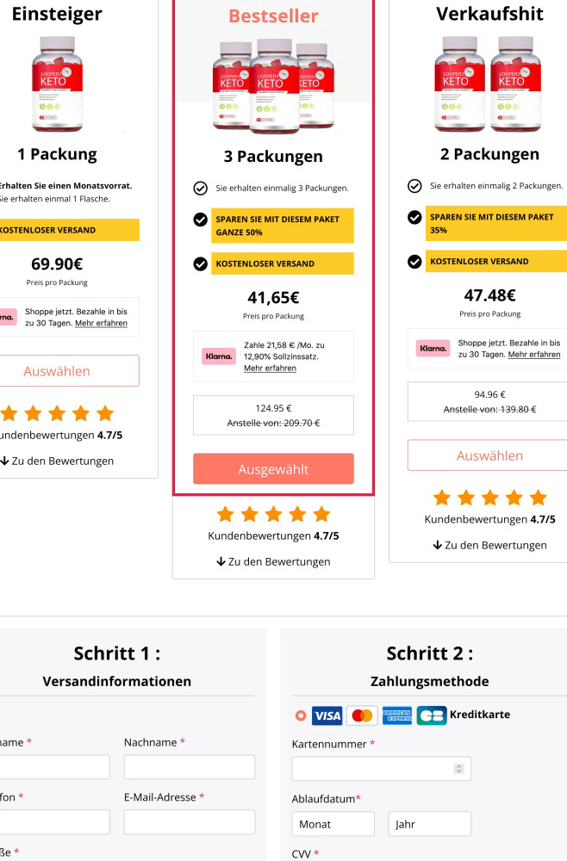Click the Klarna badge in Verkaufshit package
This screenshot has width=567, height=861.
click(433, 348)
